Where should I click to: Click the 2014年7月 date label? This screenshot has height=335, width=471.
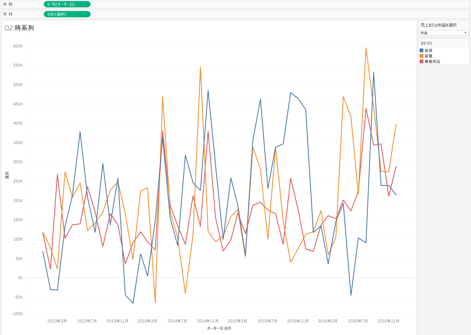coord(177,321)
